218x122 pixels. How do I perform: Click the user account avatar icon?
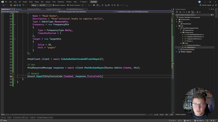click(199, 2)
